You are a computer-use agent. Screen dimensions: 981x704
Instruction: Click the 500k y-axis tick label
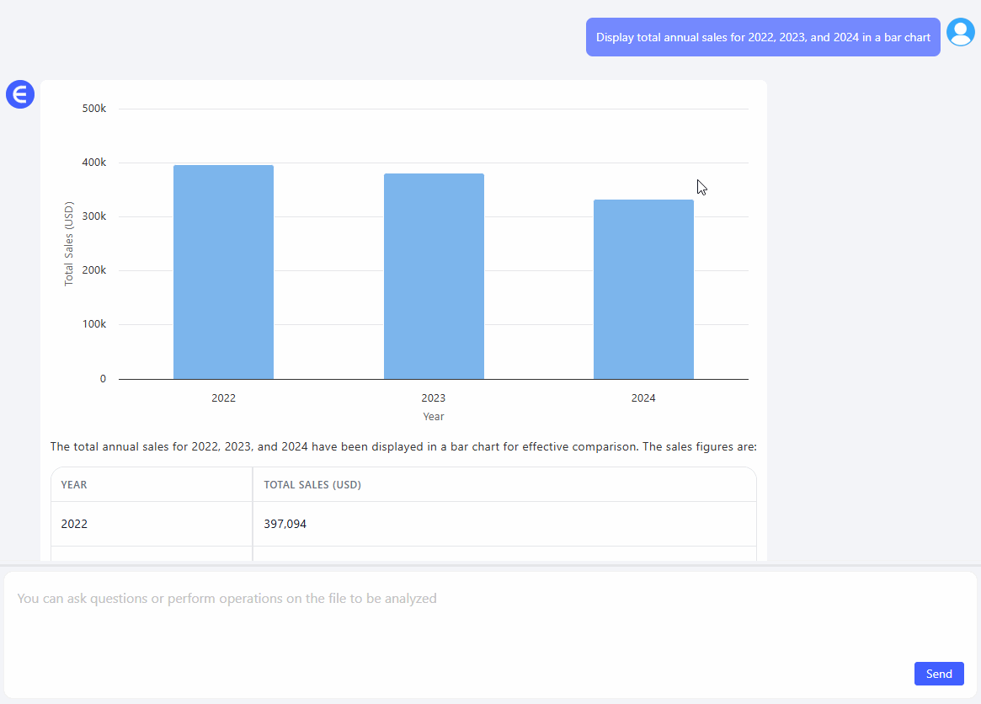pos(93,109)
